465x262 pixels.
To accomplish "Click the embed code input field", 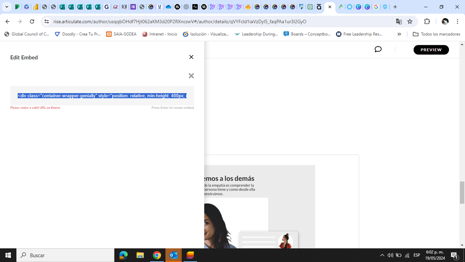I will 102,96.
